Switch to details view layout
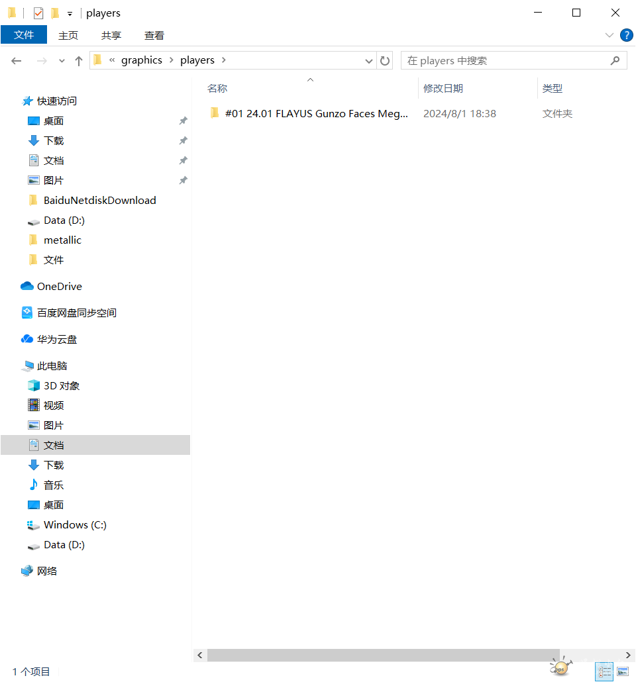Screen dimensions: 636x682 [604, 671]
